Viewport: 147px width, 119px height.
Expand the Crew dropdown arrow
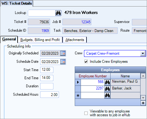[143, 53]
